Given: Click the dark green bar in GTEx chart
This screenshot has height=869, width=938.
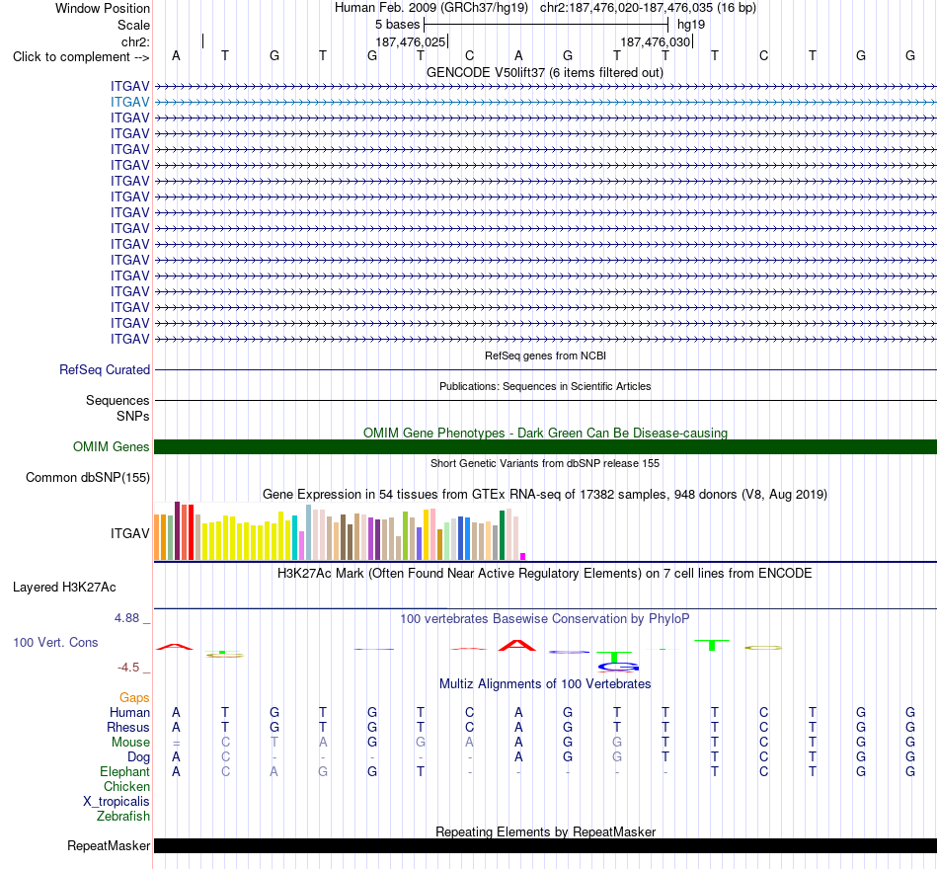Looking at the screenshot, I should click(503, 535).
